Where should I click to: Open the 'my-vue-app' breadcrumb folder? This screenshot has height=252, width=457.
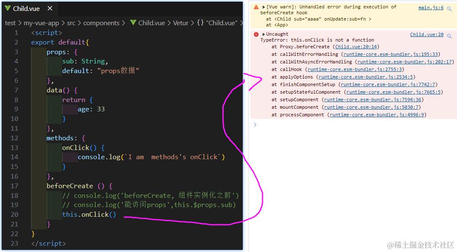pos(41,23)
